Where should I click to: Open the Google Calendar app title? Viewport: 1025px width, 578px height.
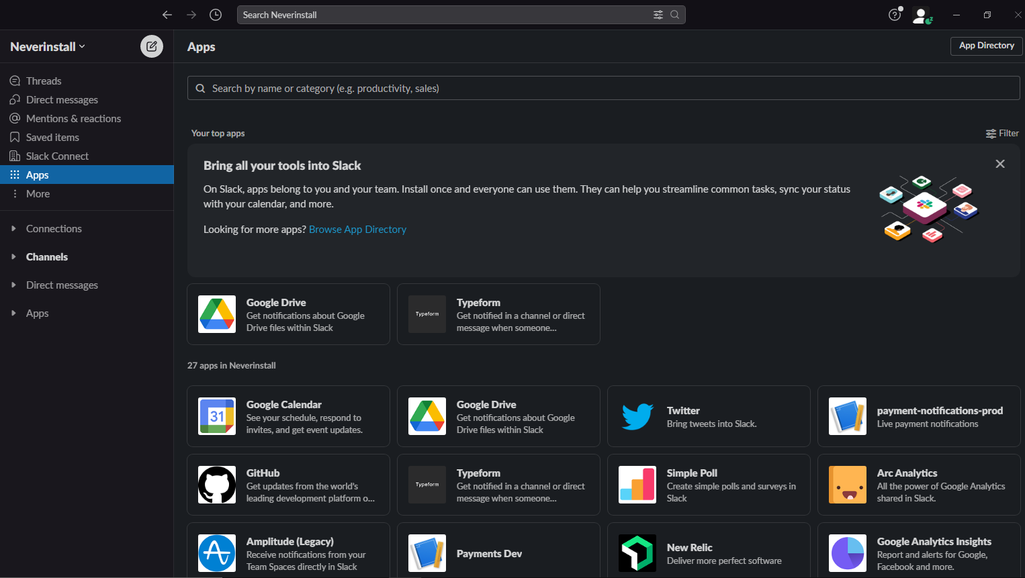284,404
